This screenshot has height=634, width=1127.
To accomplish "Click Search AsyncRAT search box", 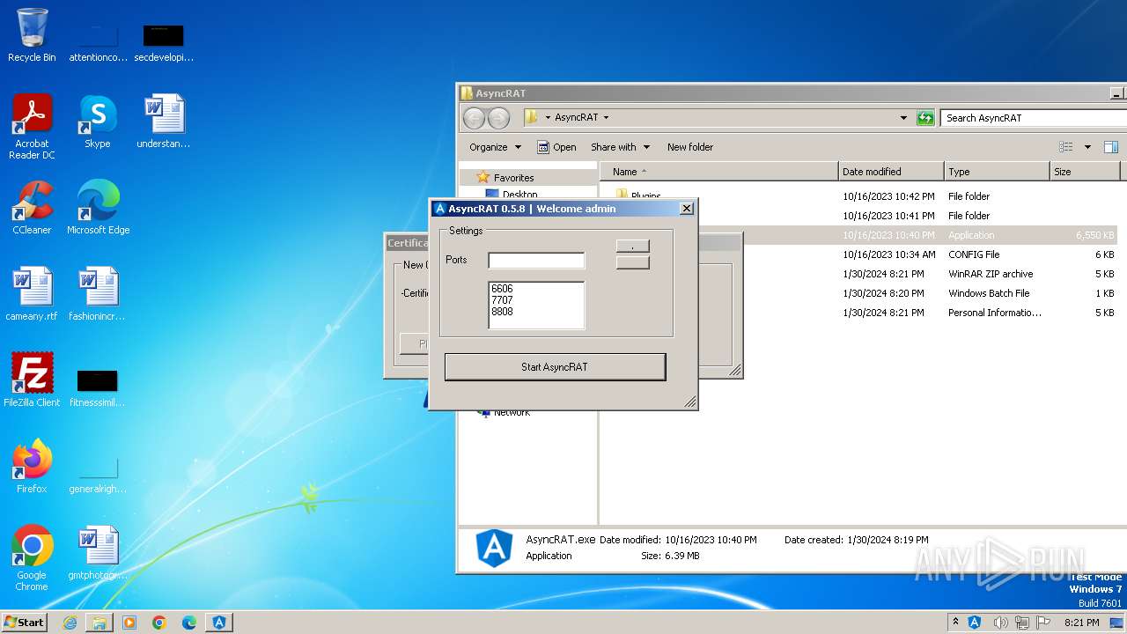I will pos(1032,118).
